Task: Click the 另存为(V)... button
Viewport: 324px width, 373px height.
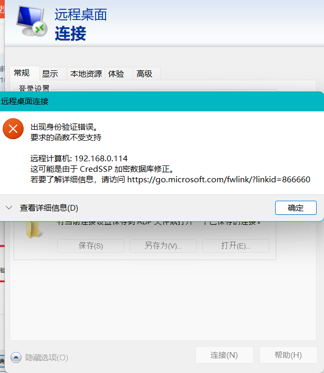Action: click(163, 246)
